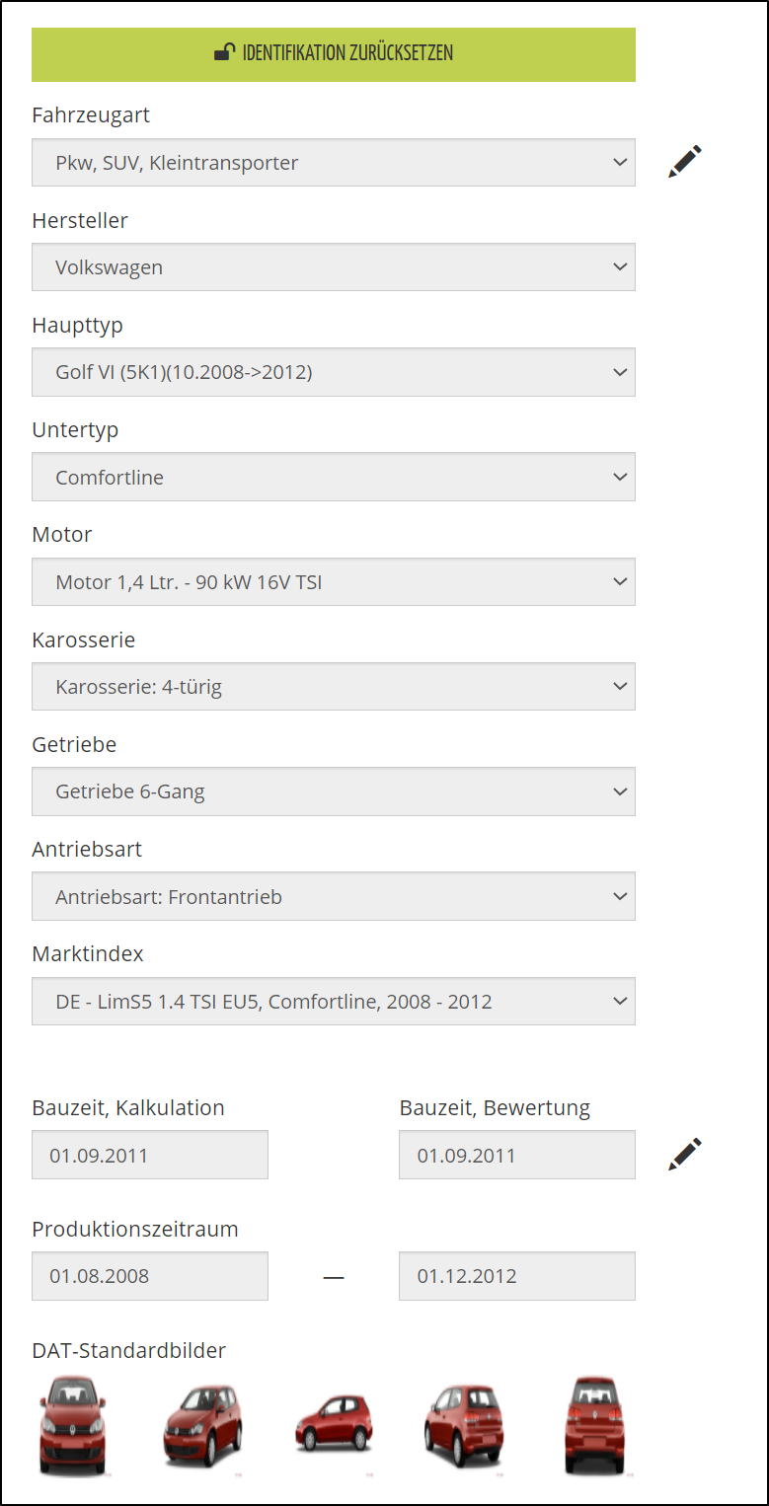Select the Untertyp Comfortline dropdown
769x1506 pixels.
334,478
